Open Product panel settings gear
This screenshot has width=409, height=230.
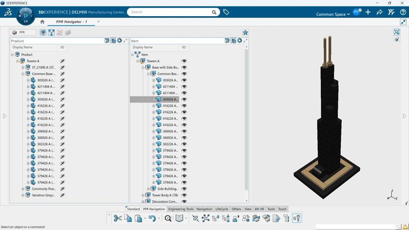click(119, 41)
